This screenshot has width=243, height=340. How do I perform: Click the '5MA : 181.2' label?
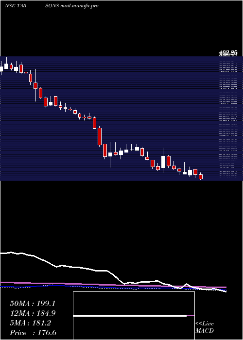30,323
